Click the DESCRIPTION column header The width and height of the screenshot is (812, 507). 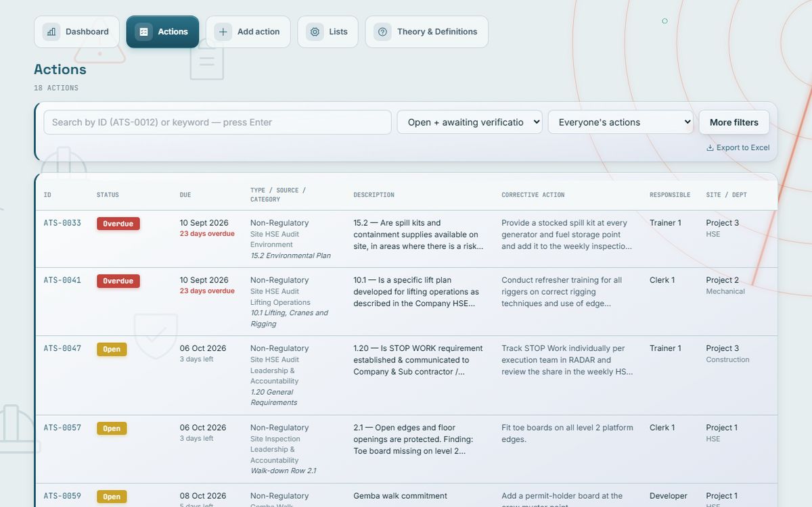point(374,195)
